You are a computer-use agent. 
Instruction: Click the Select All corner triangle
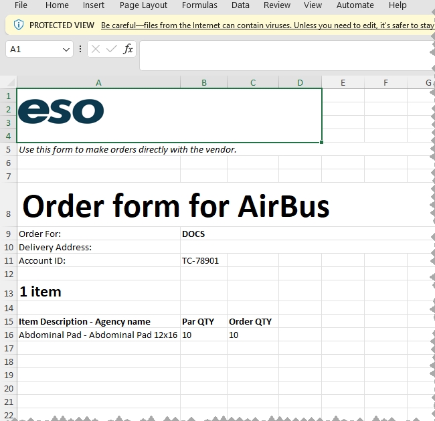(10, 82)
